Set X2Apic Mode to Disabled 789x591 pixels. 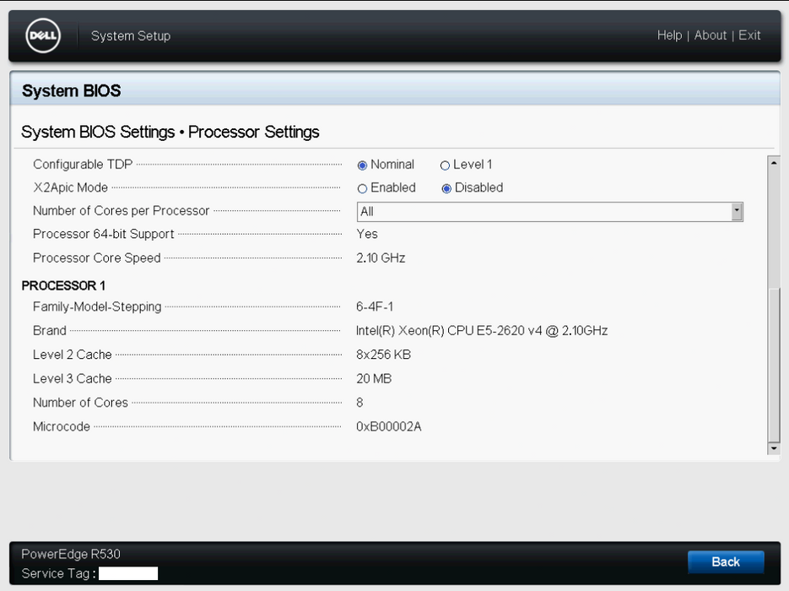tap(446, 188)
